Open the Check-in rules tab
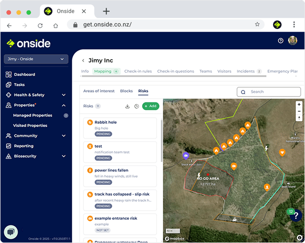Screen dimensions: 305x243 138,71
